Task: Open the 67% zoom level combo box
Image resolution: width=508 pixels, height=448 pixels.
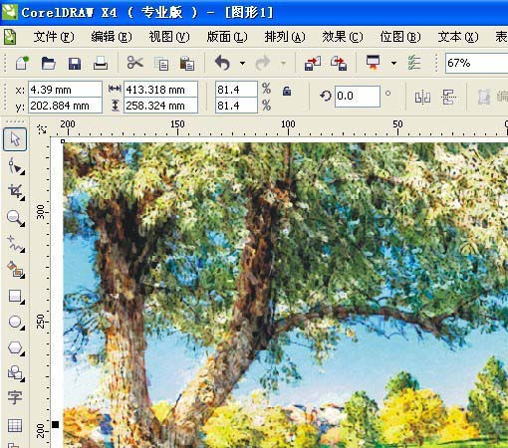Action: point(476,63)
